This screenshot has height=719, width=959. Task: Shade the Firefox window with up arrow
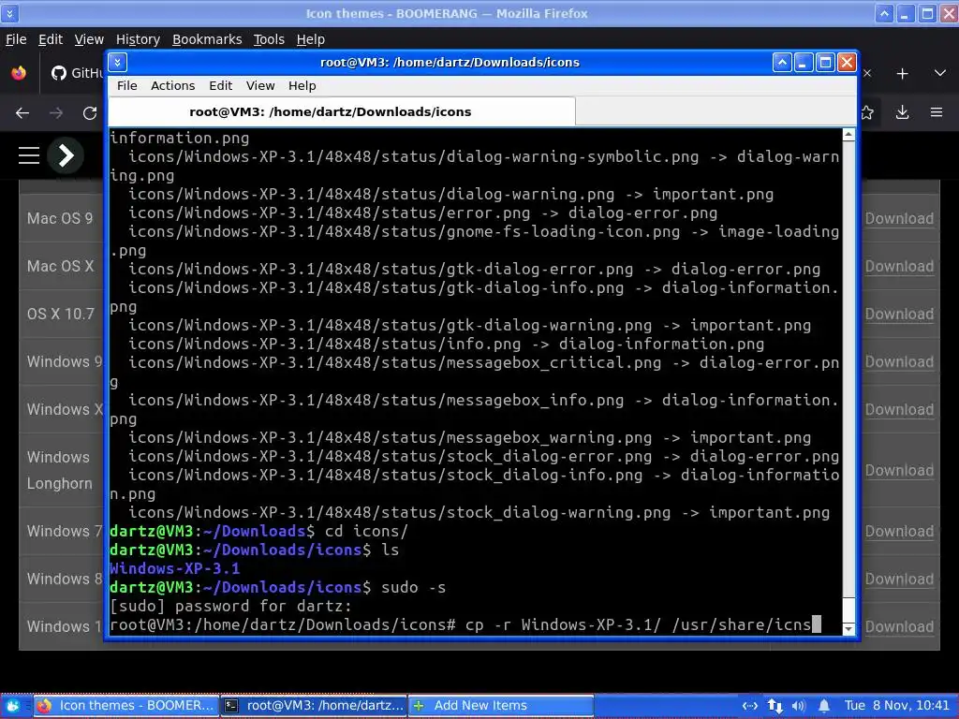click(884, 13)
